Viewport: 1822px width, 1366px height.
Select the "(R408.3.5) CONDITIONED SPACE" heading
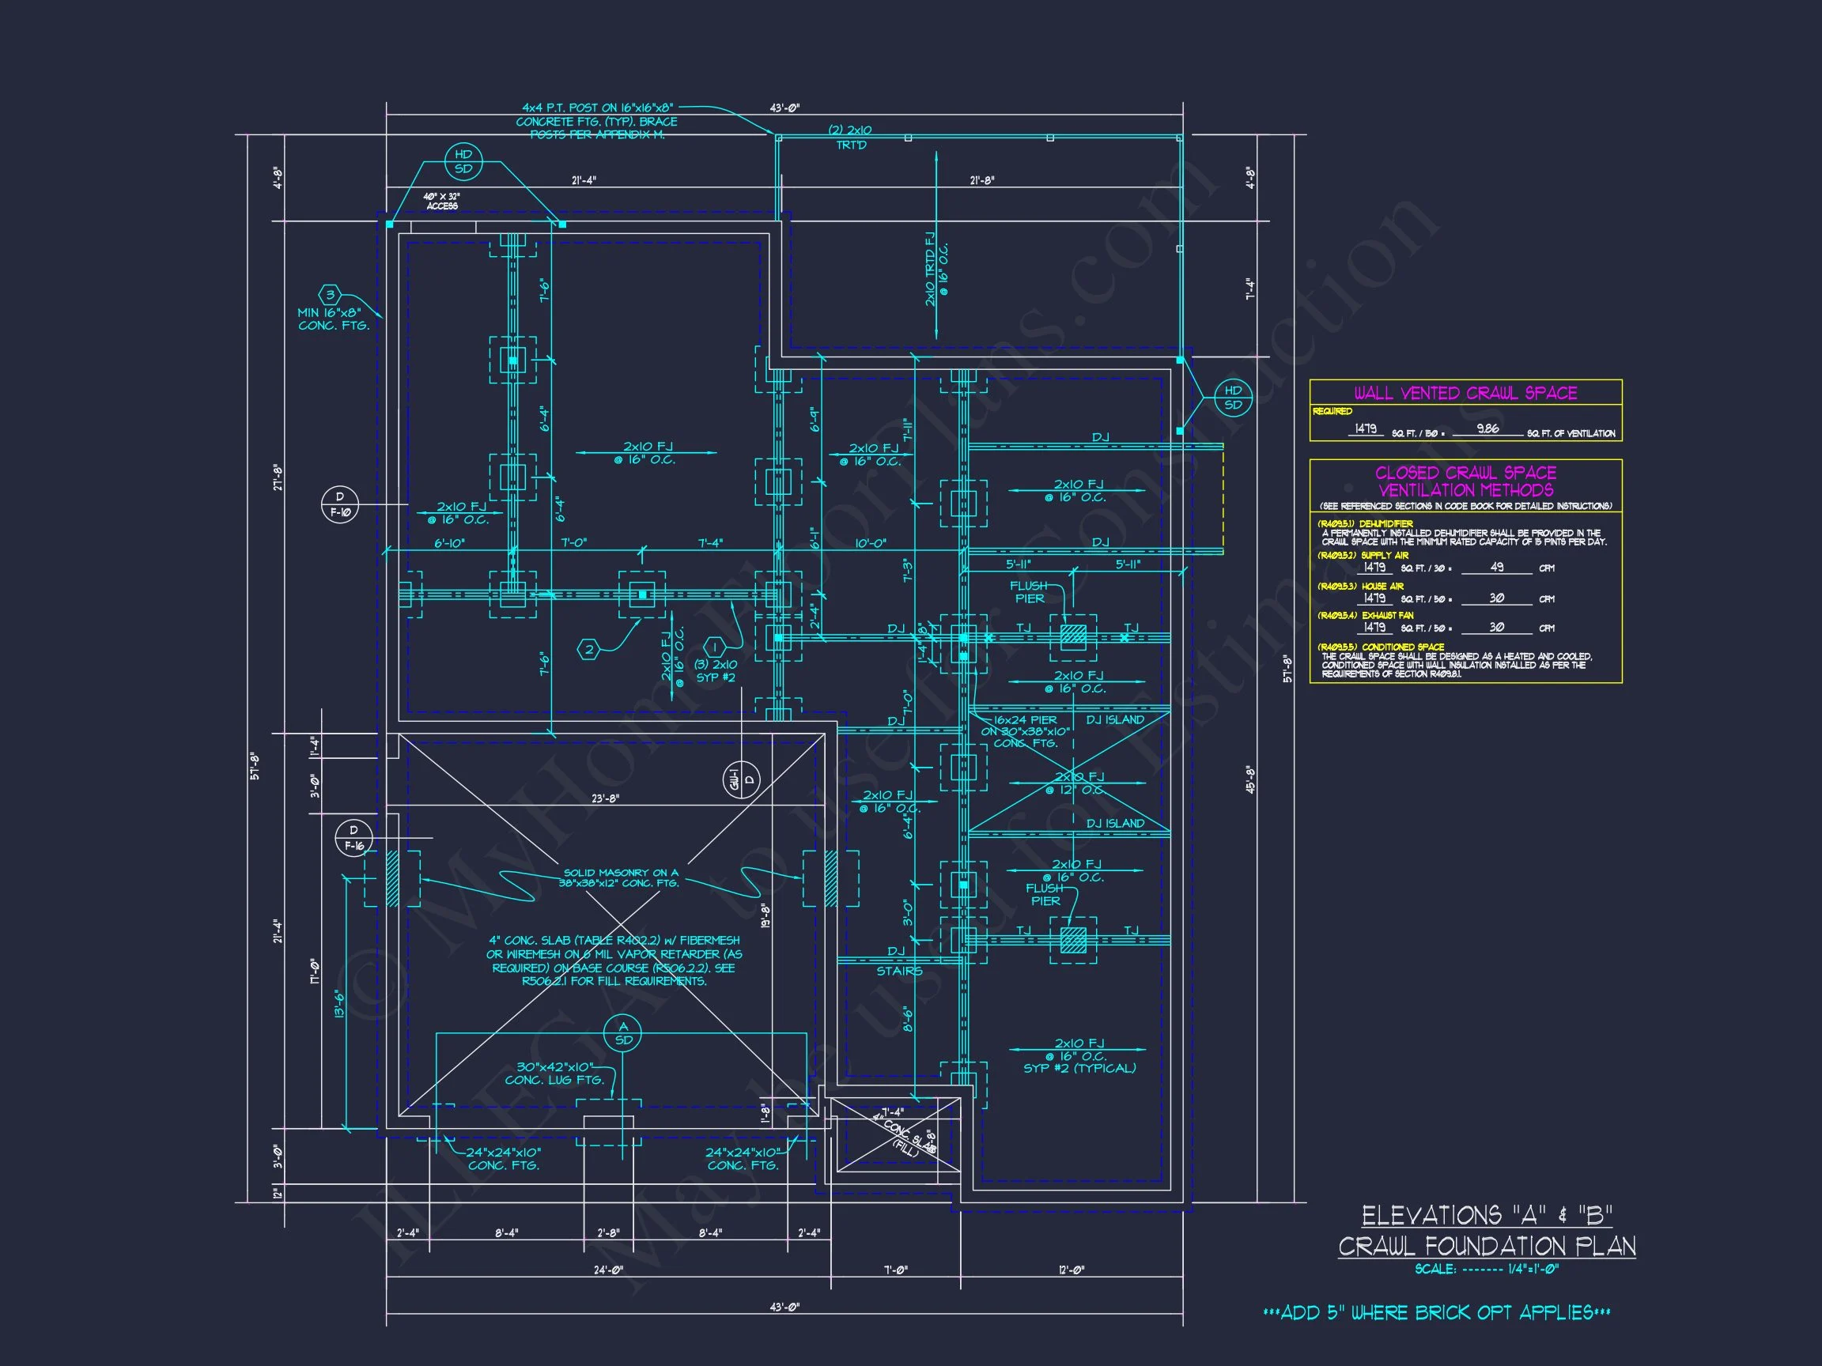point(1381,647)
